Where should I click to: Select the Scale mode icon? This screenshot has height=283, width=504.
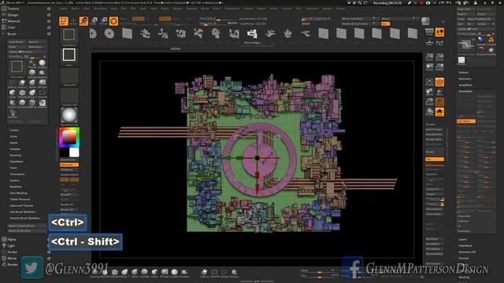point(94,21)
